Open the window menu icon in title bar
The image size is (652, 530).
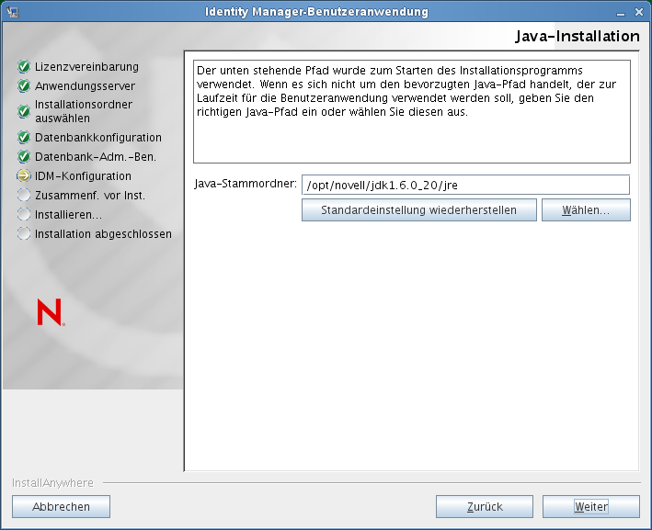click(x=13, y=12)
